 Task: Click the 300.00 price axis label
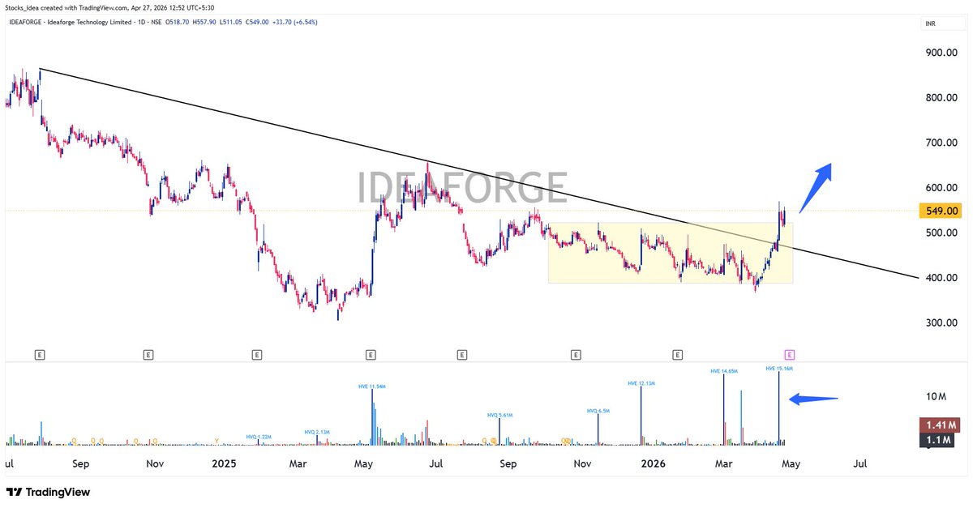point(941,323)
